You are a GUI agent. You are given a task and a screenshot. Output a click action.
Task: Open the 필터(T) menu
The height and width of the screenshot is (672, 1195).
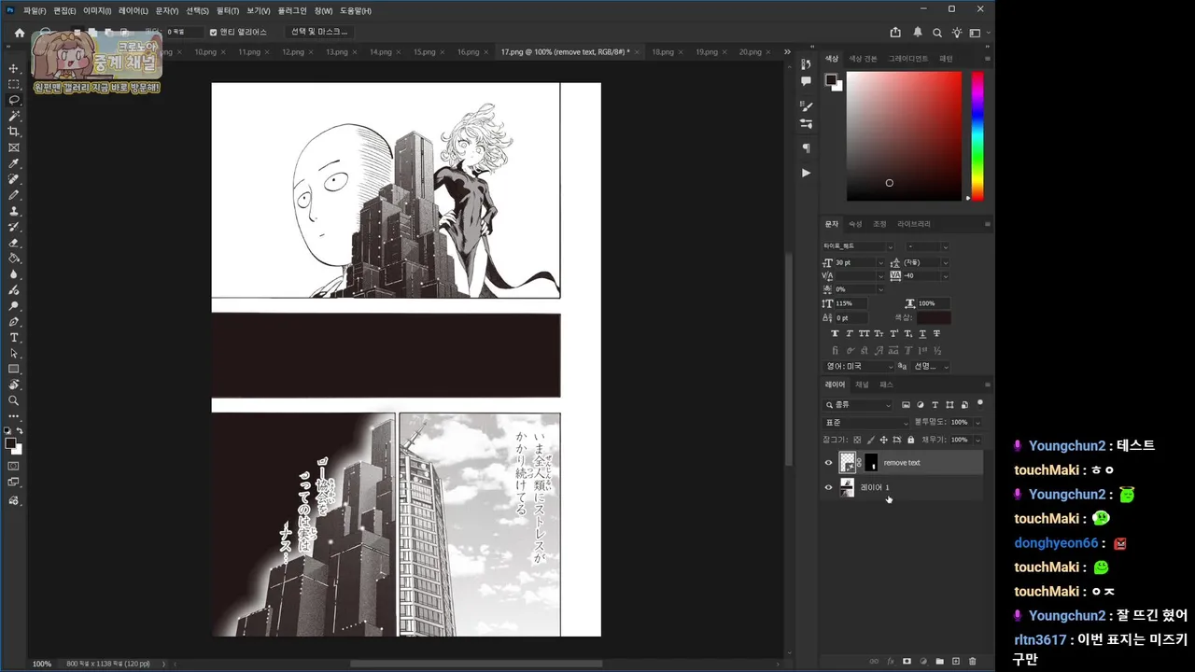tap(228, 10)
